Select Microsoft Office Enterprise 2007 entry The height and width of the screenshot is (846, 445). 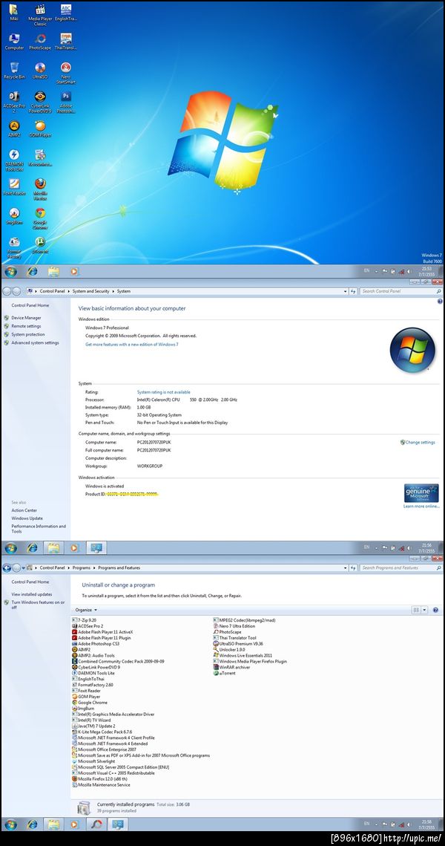click(x=104, y=749)
